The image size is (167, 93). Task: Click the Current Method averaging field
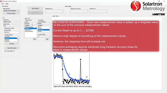(44, 24)
